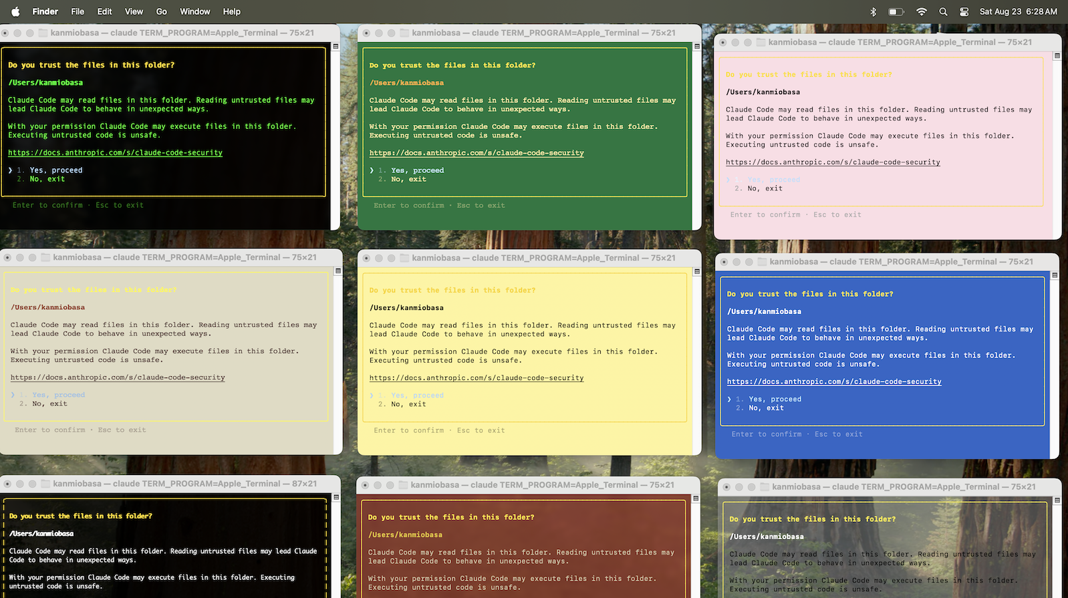The height and width of the screenshot is (598, 1068).
Task: Open the Apple menu
Action: point(16,11)
